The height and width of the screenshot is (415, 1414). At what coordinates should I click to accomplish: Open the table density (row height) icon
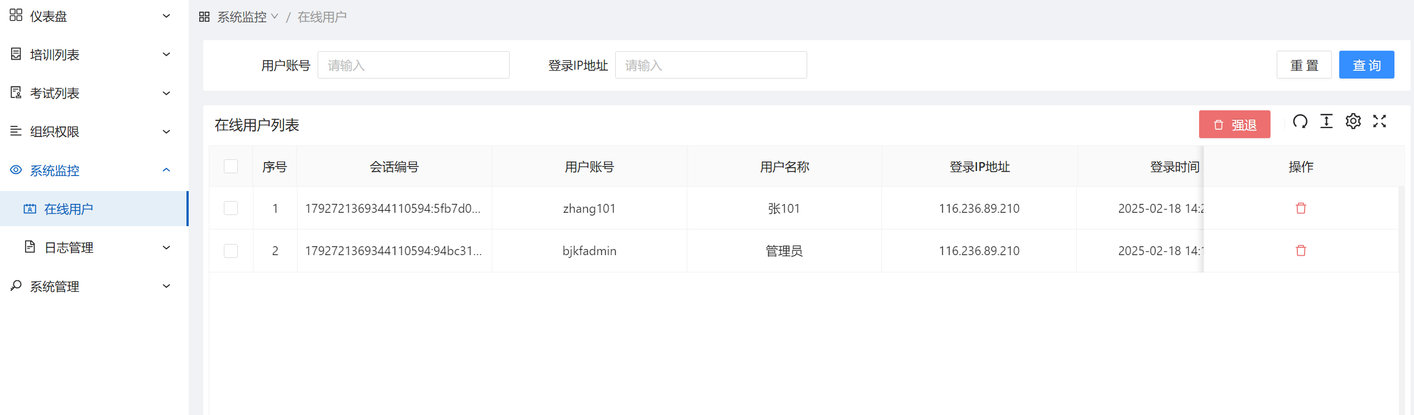1326,121
